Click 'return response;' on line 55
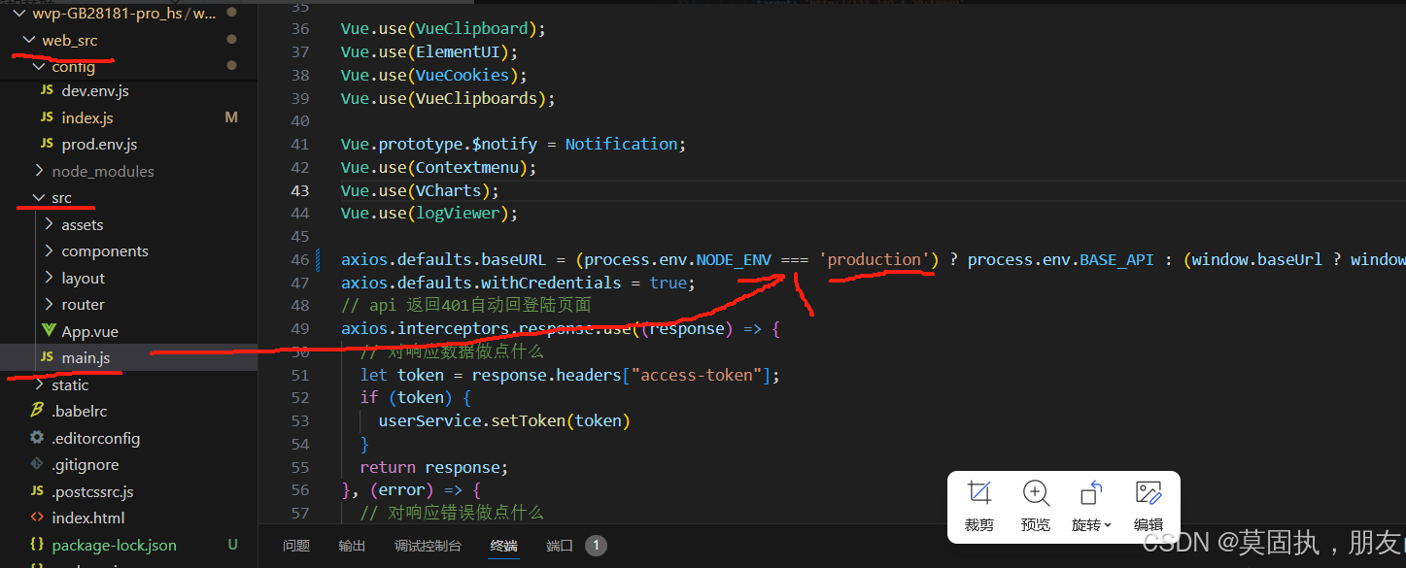 pyautogui.click(x=434, y=467)
